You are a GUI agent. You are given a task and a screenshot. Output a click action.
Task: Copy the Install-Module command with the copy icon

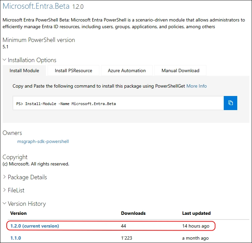click(x=231, y=103)
